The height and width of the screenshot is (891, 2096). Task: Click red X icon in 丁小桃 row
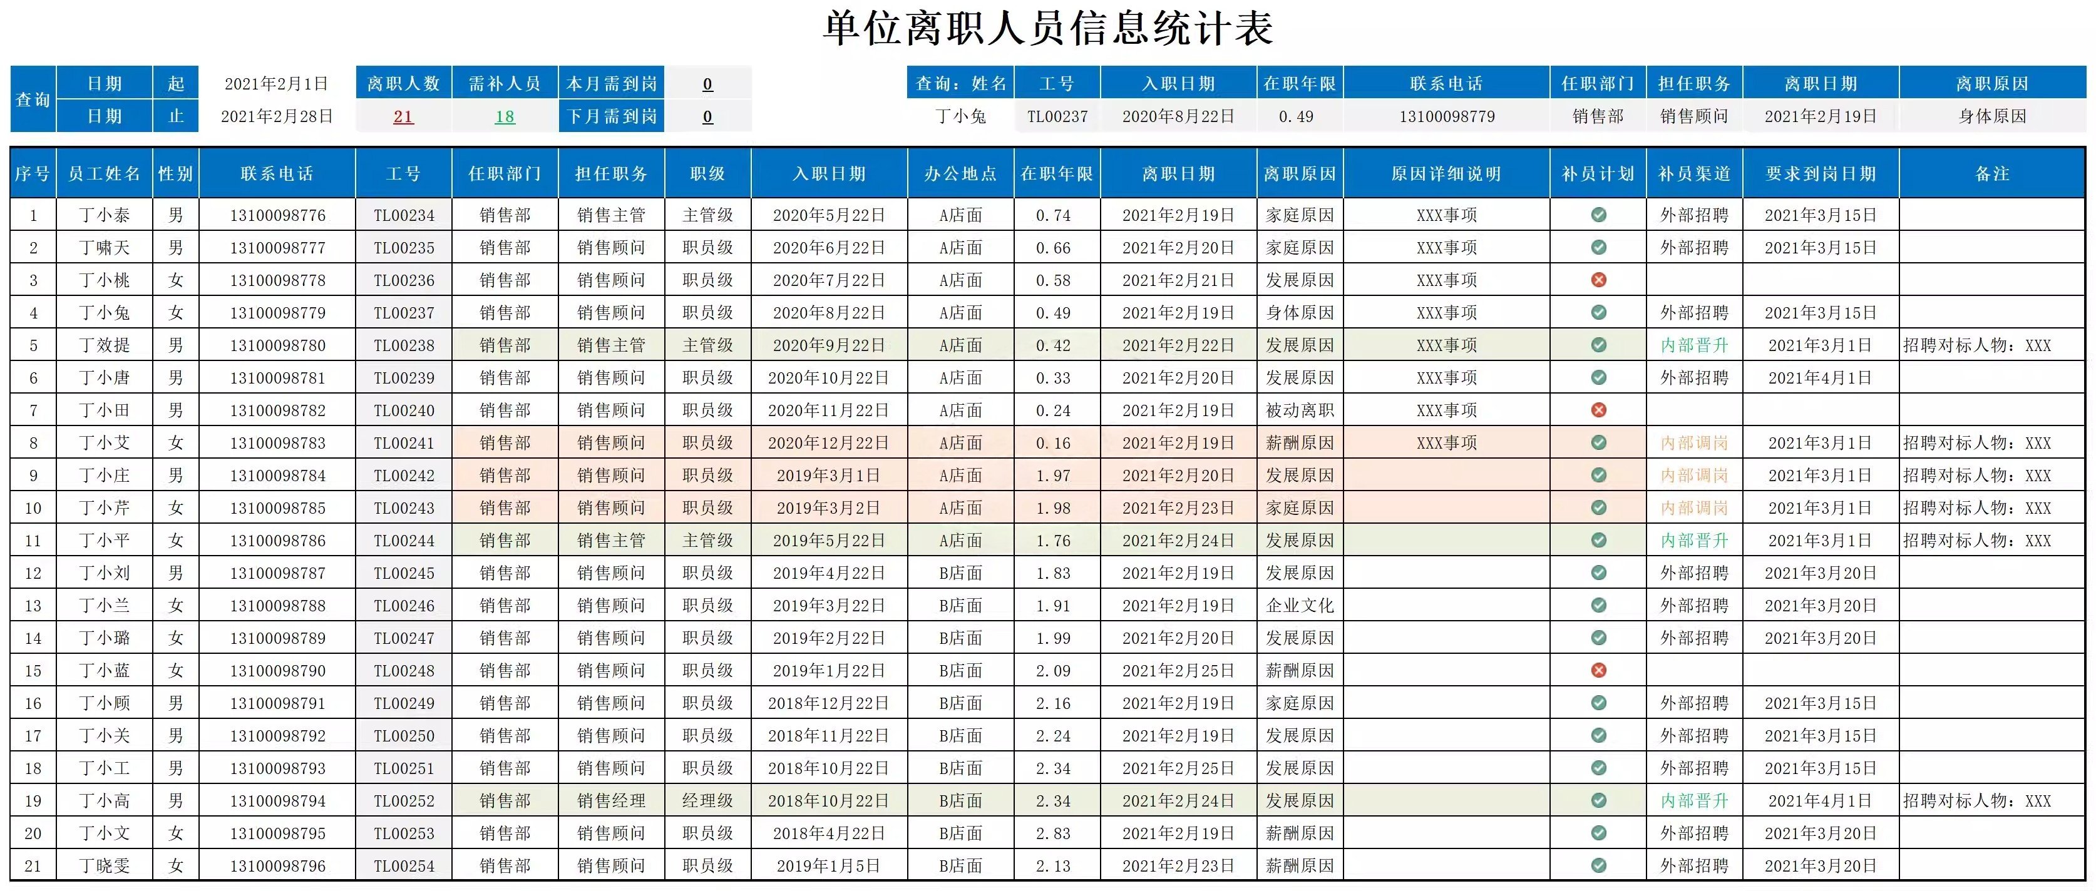[1598, 280]
